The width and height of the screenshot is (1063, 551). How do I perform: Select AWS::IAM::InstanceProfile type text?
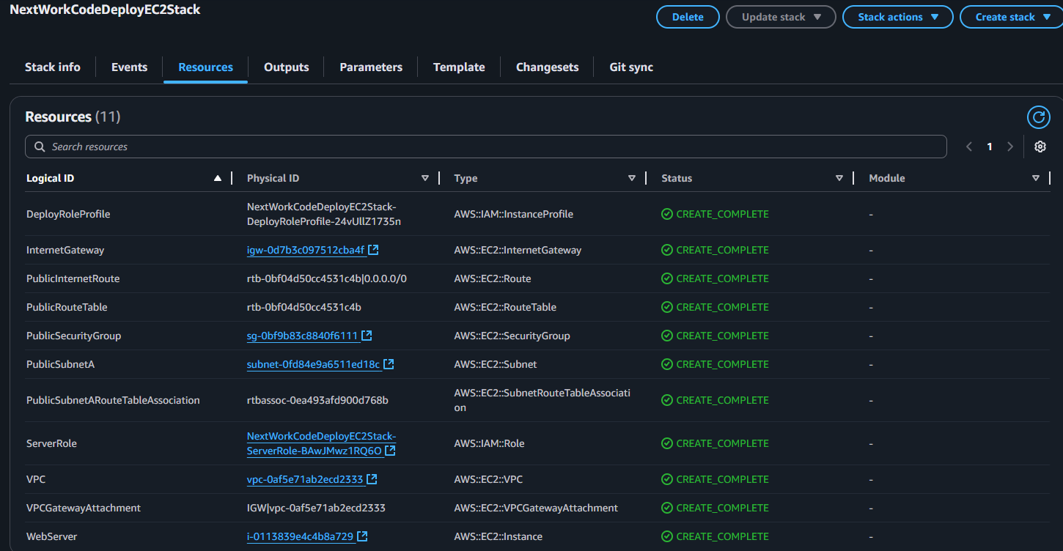514,214
